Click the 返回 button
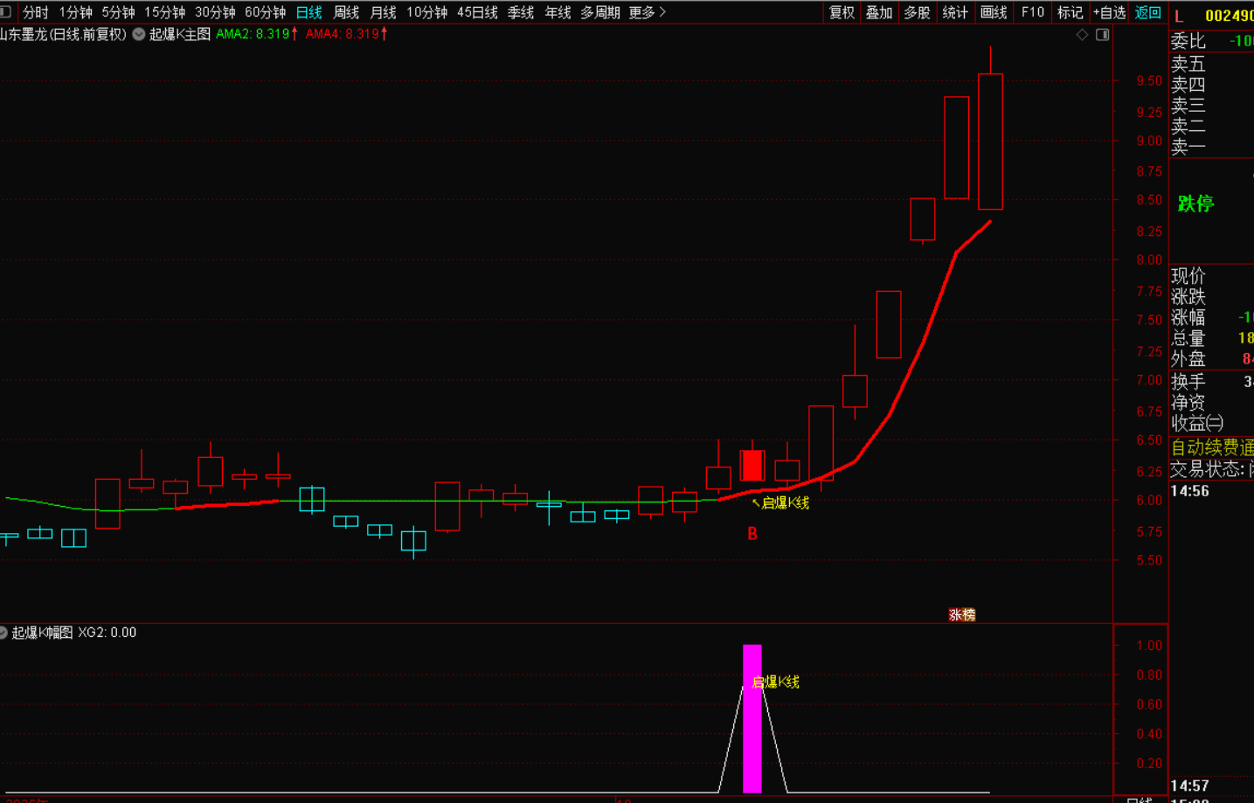This screenshot has height=803, width=1254. [x=1147, y=12]
